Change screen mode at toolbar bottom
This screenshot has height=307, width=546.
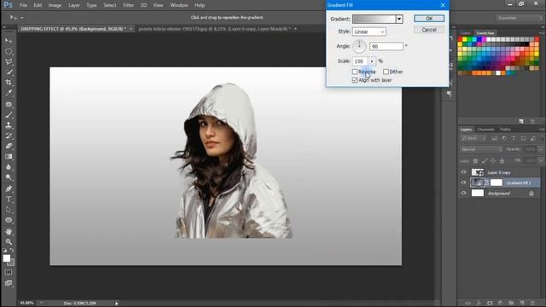click(x=9, y=283)
